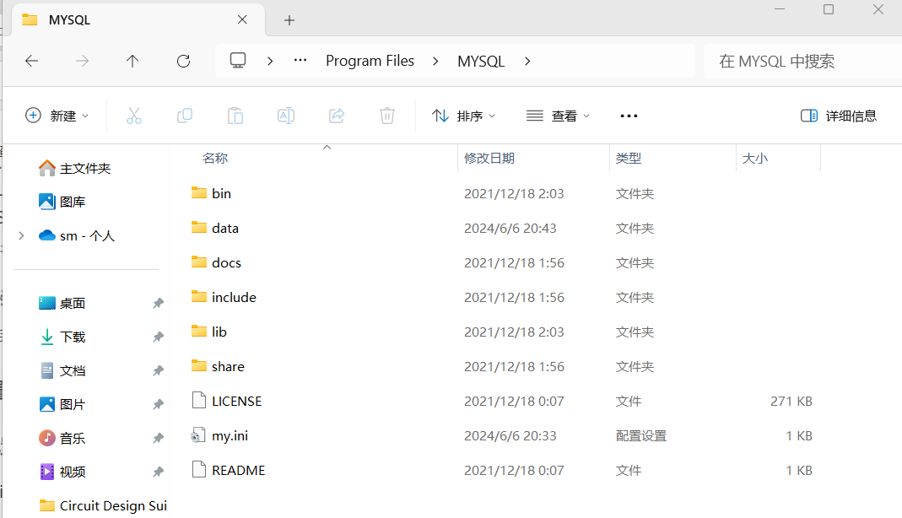This screenshot has height=518, width=902.
Task: Sort by 修改日期 column header
Action: tap(489, 158)
